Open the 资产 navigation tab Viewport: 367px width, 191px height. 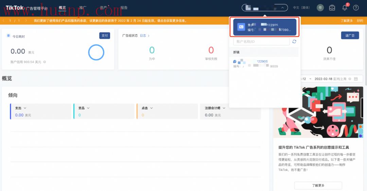(x=103, y=8)
